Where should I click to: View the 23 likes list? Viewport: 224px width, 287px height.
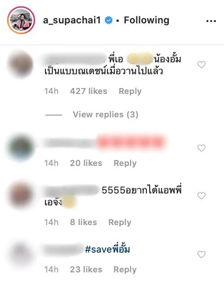coord(86,270)
